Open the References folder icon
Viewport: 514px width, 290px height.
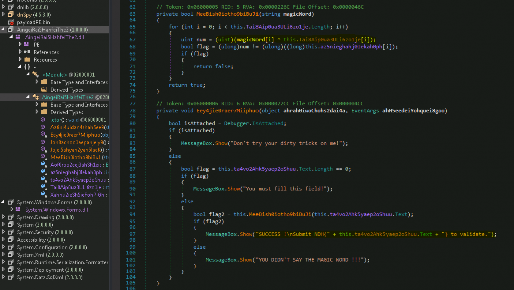point(26,52)
